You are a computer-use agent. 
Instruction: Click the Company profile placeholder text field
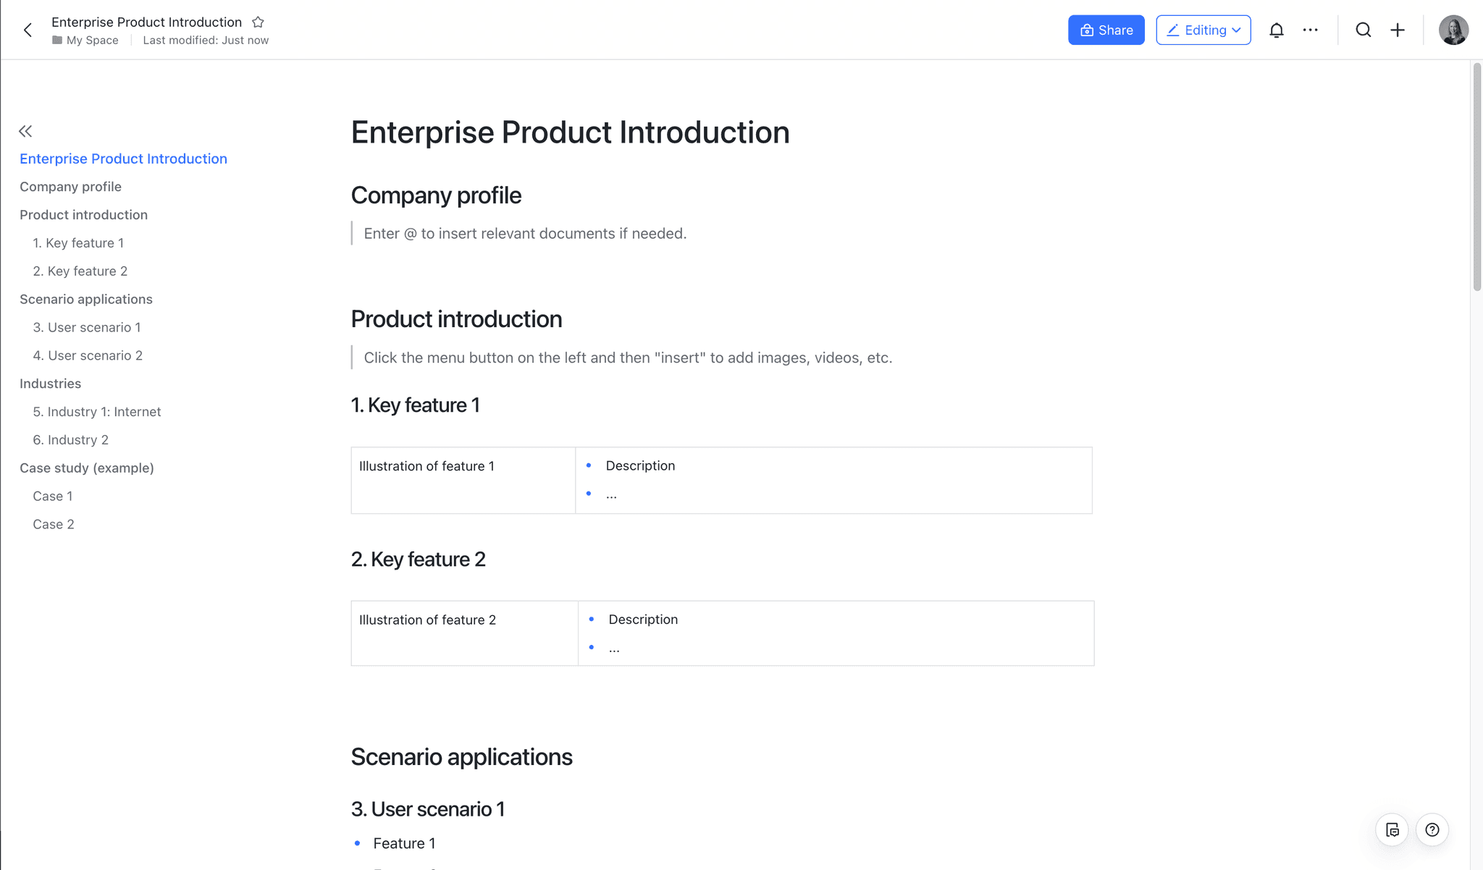pos(525,233)
